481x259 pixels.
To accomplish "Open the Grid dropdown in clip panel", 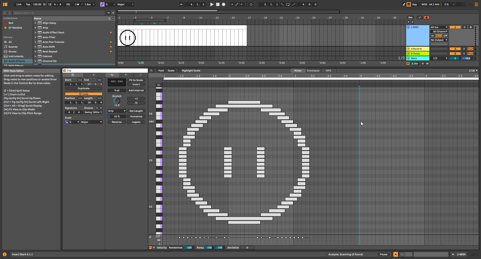I will (117, 111).
